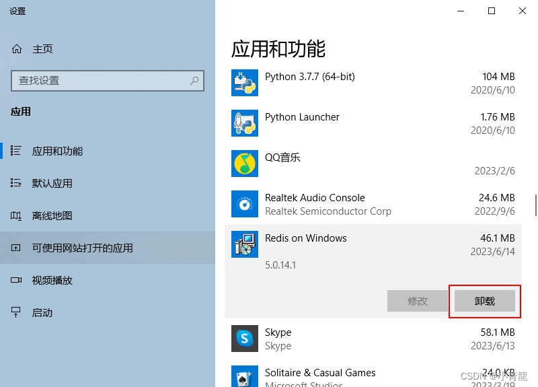Click the 1.76 MB size value
This screenshot has width=538, height=387.
(x=498, y=117)
